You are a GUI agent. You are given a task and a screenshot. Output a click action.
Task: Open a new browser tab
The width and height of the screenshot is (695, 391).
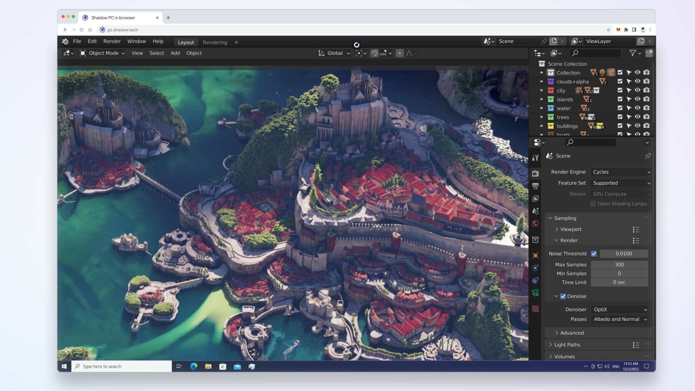click(168, 18)
